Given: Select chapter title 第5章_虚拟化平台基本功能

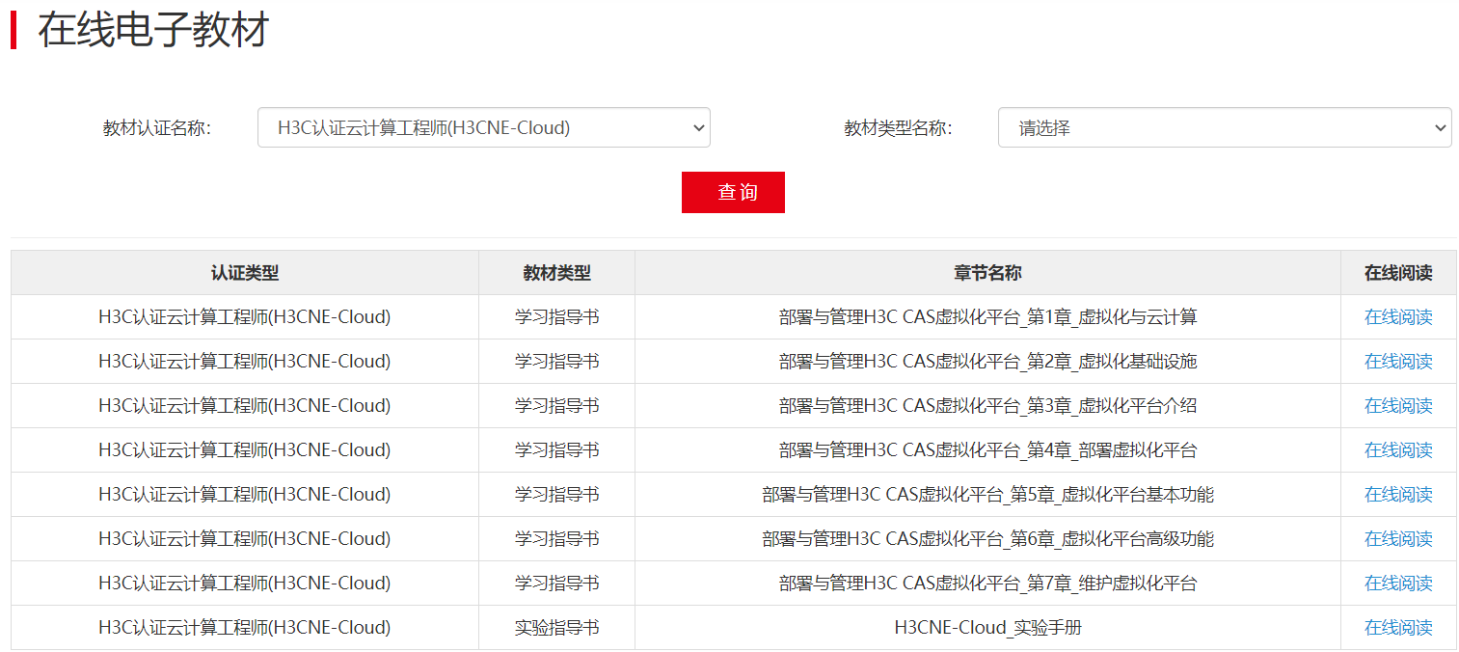Looking at the screenshot, I should click(x=987, y=494).
